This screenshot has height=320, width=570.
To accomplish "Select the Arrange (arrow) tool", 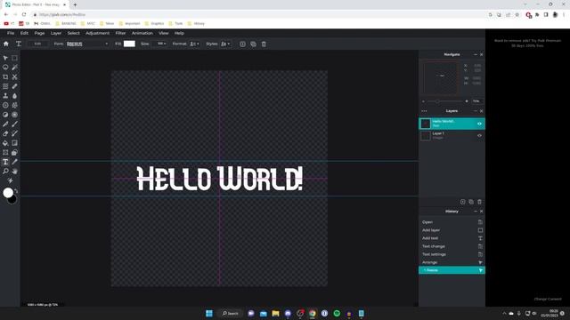I will point(5,58).
